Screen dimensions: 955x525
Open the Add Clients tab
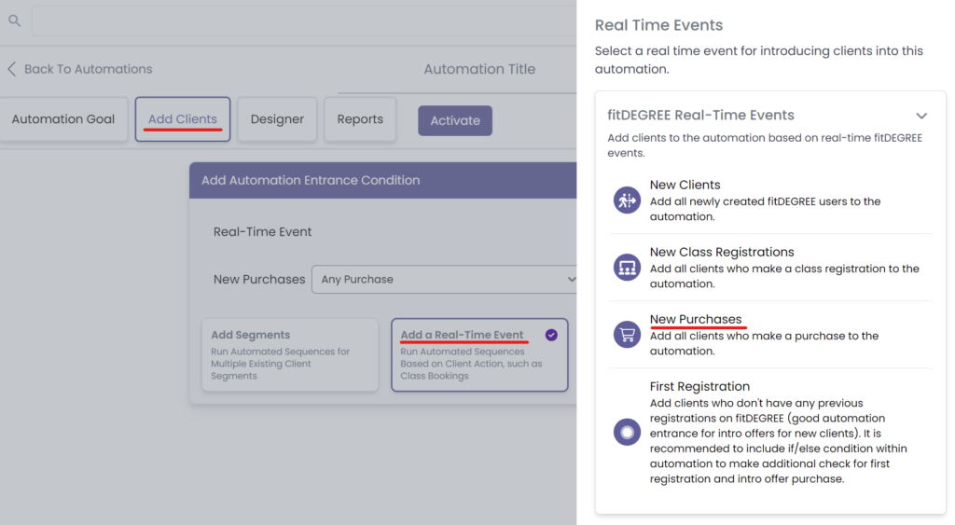(x=183, y=119)
